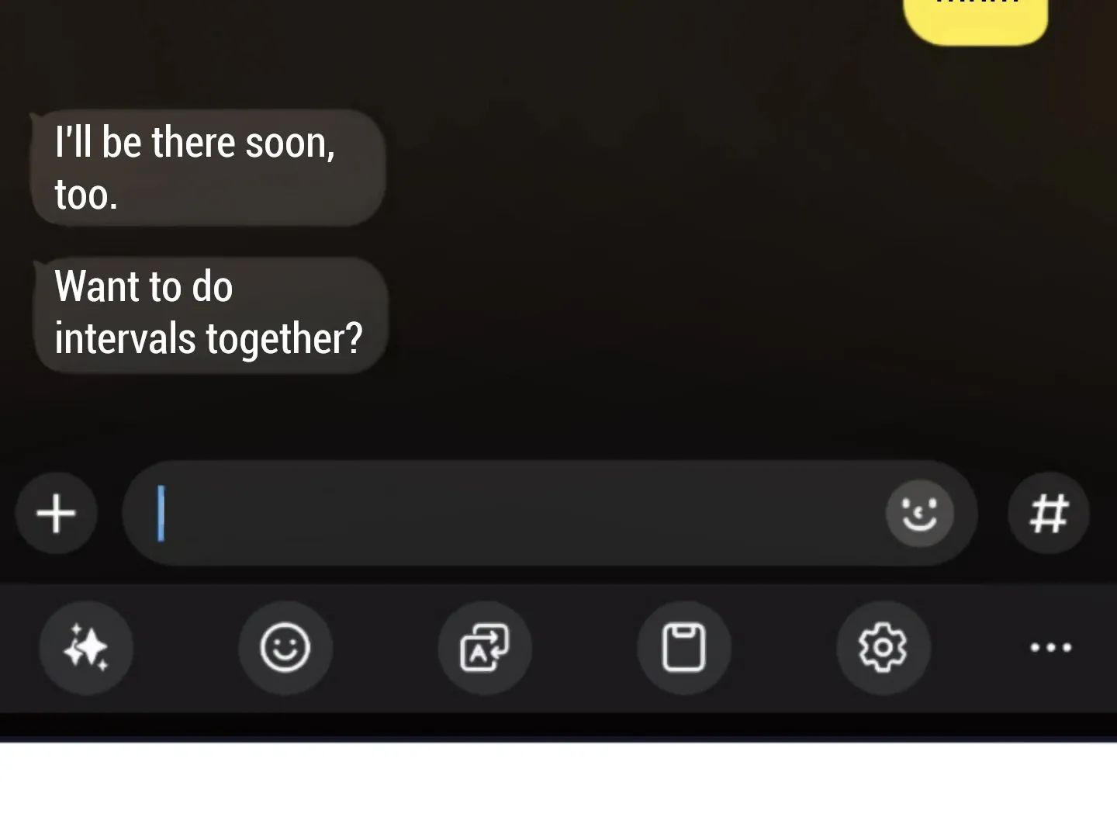Open the clipboard from keyboard toolbar
The width and height of the screenshot is (1117, 838).
(x=684, y=647)
